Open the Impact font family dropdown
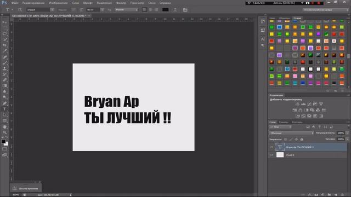This screenshot has width=351, height=197. 52,10
